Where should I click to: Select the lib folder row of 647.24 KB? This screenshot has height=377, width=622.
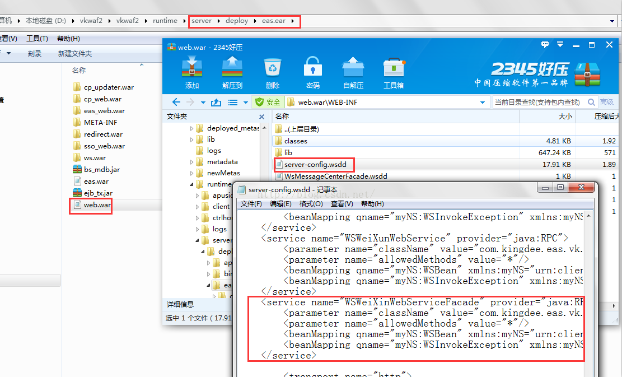point(396,152)
